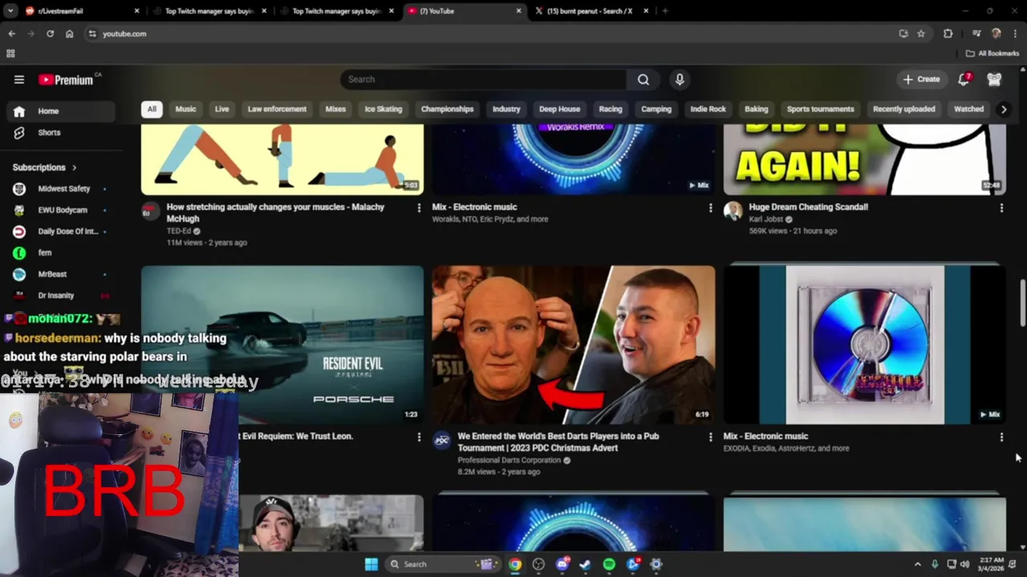Open TED-Ed channel avatar

point(150,211)
